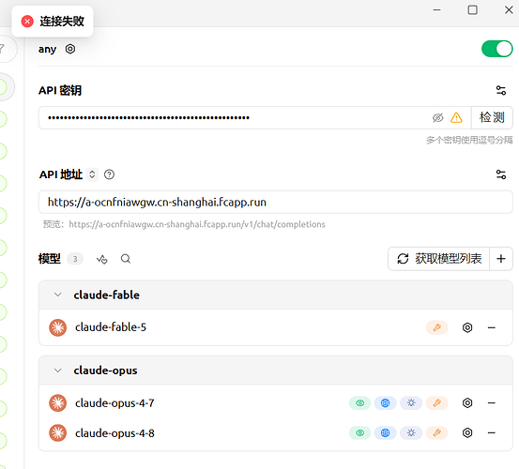The width and height of the screenshot is (519, 469).
Task: Collapse the claude-opus group
Action: click(x=58, y=371)
